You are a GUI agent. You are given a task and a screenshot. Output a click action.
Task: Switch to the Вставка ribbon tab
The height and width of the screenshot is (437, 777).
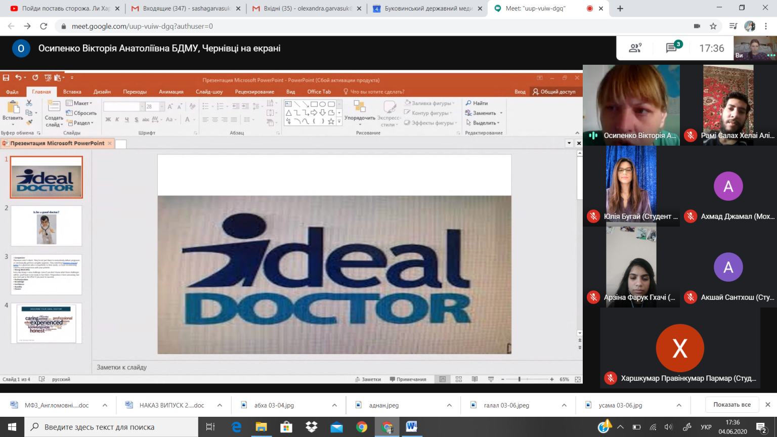(72, 92)
